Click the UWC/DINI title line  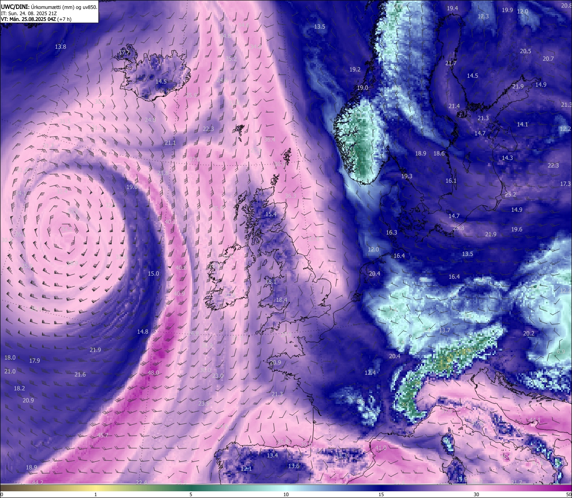coord(49,7)
